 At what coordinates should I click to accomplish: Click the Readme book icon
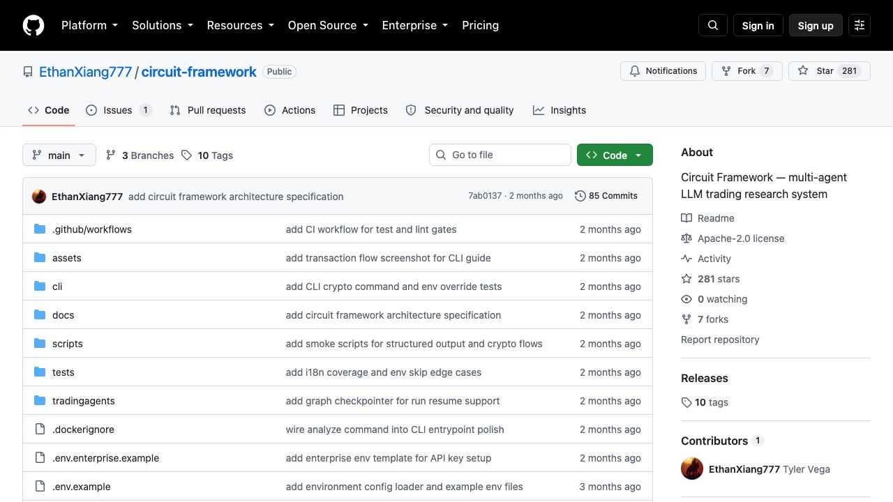686,218
